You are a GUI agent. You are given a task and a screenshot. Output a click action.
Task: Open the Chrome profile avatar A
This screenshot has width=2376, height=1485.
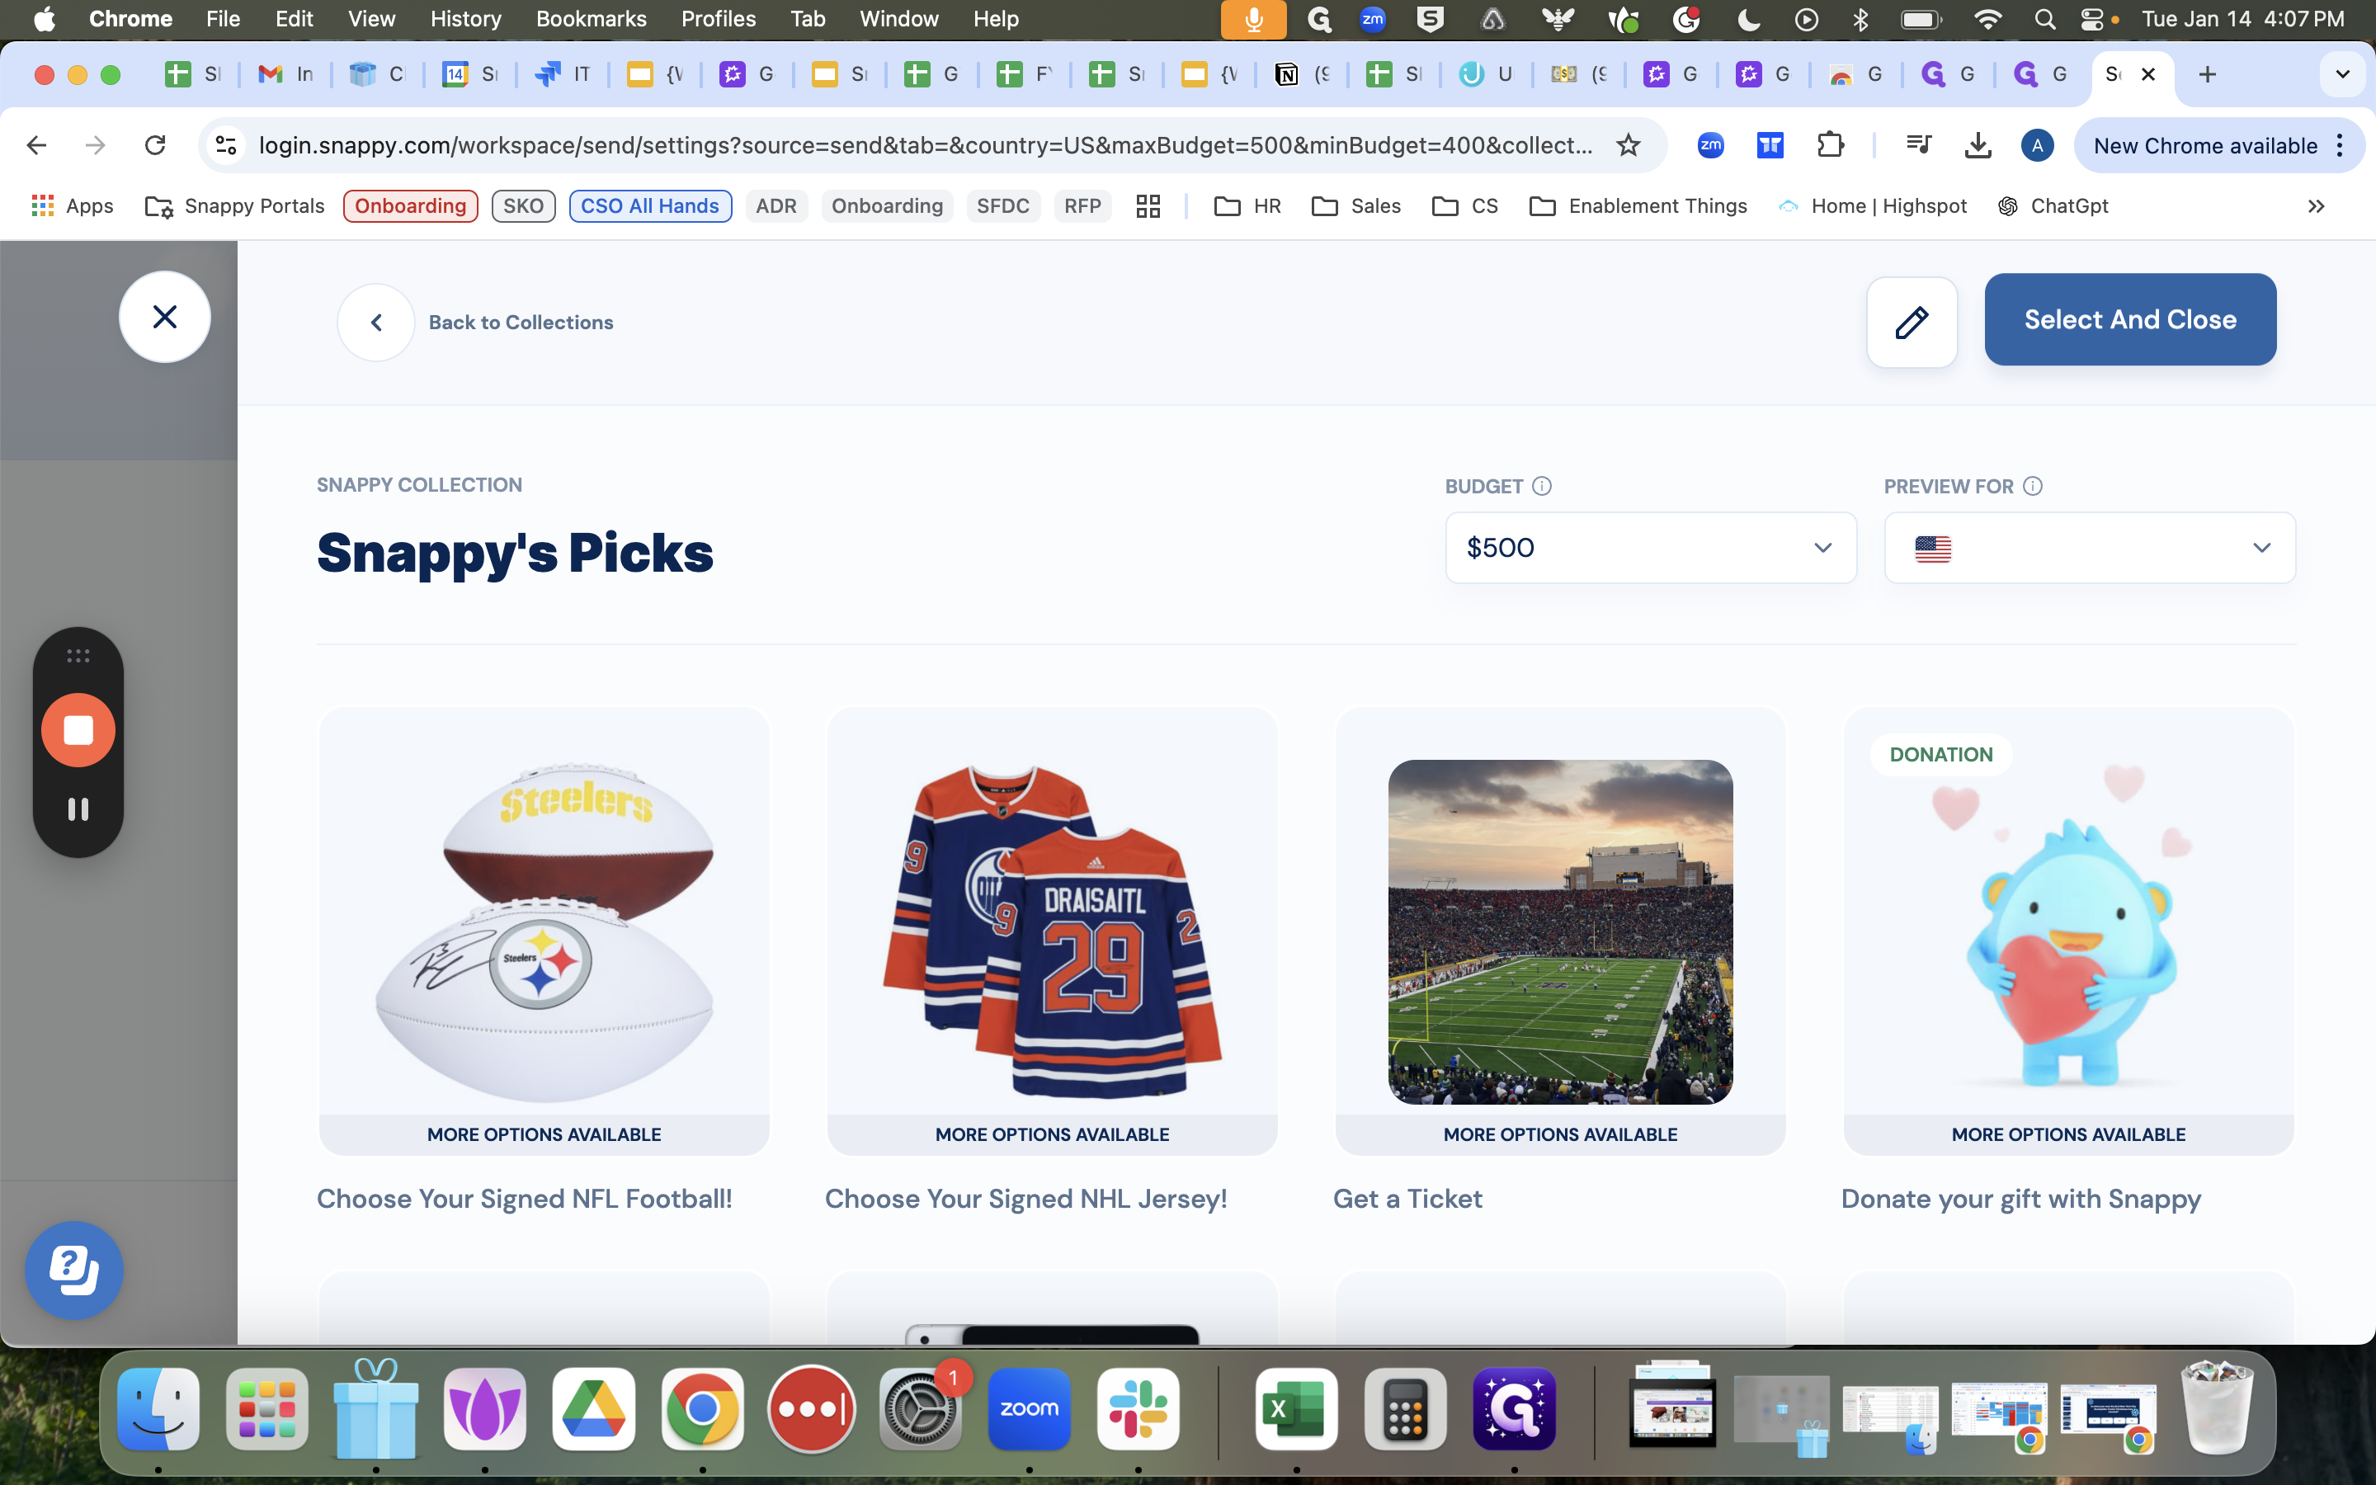click(x=2037, y=145)
